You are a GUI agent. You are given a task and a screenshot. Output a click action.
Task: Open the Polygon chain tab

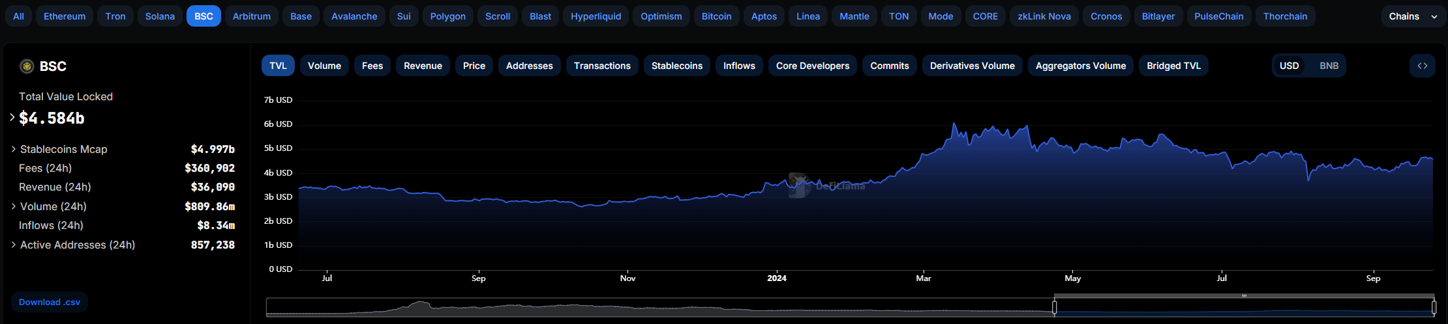coord(448,16)
